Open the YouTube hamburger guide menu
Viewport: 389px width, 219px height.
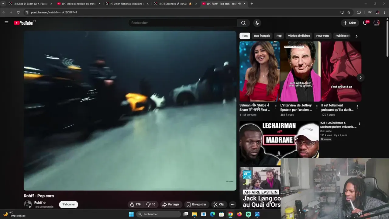(6, 23)
